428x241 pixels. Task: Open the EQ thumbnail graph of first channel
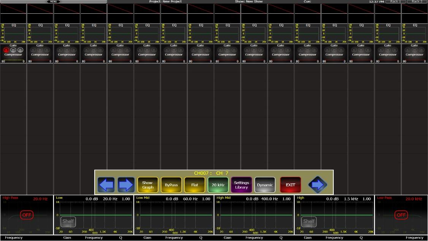(13, 33)
